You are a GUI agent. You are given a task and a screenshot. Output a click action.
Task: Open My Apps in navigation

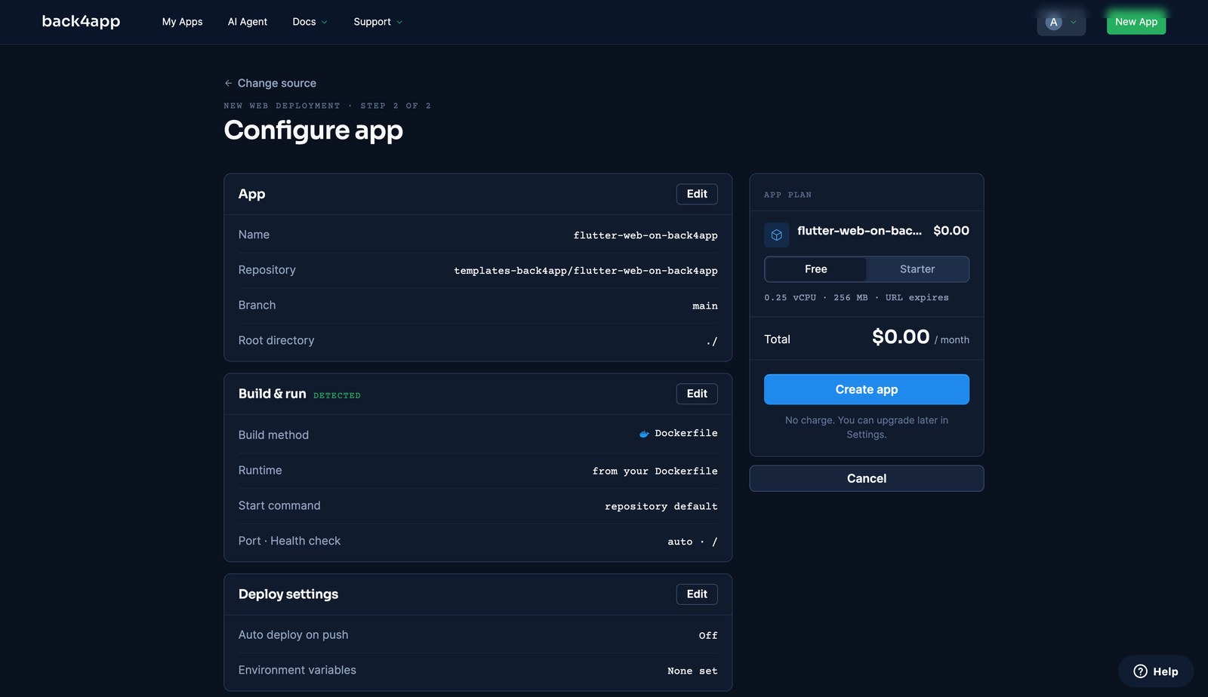tap(182, 22)
